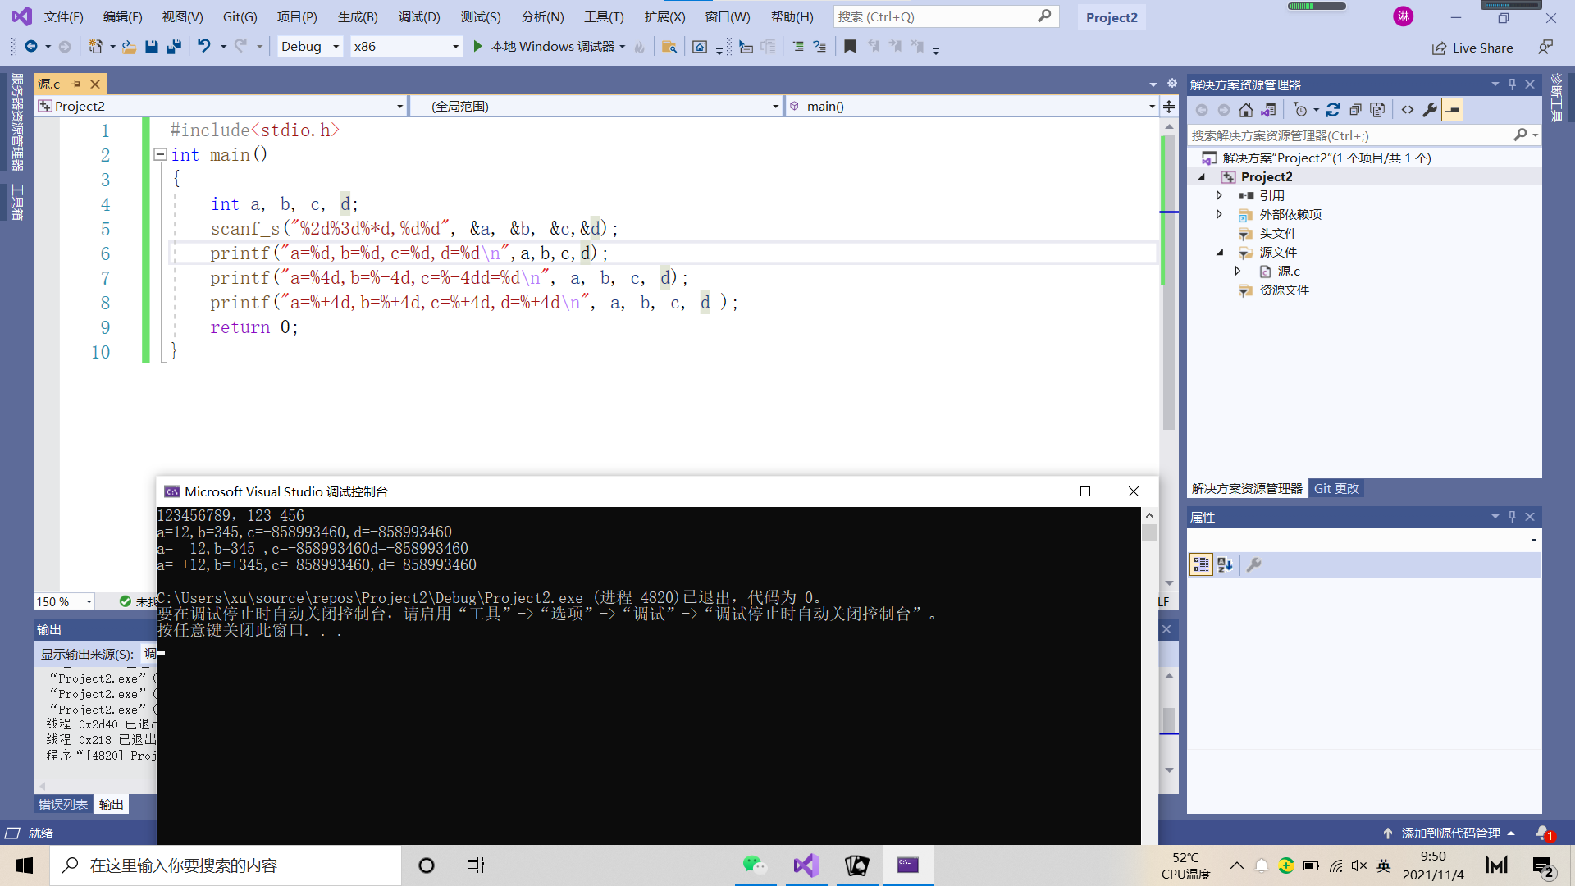Click the Home icon in Solution Explorer
Screen dimensions: 1575x886
(1245, 110)
